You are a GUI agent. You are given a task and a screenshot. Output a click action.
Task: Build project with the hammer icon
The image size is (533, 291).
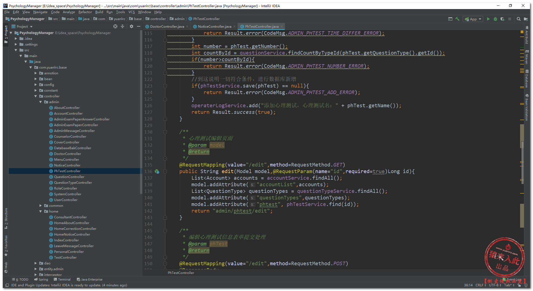(x=457, y=19)
